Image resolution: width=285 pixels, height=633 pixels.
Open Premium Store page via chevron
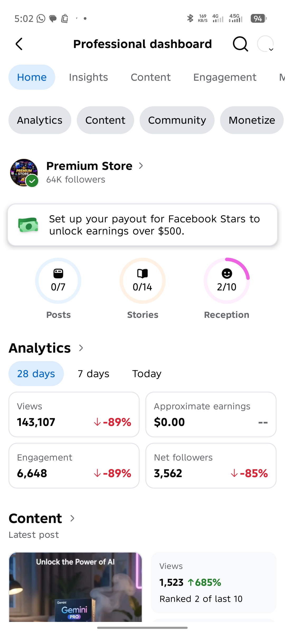tap(141, 166)
